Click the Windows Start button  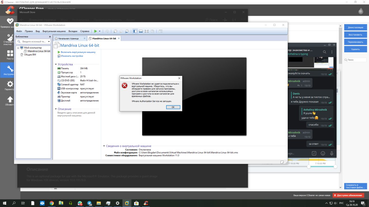(x=5, y=203)
